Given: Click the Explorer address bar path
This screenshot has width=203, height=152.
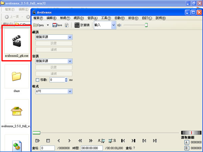Looking at the screenshot, I should 22,24.
